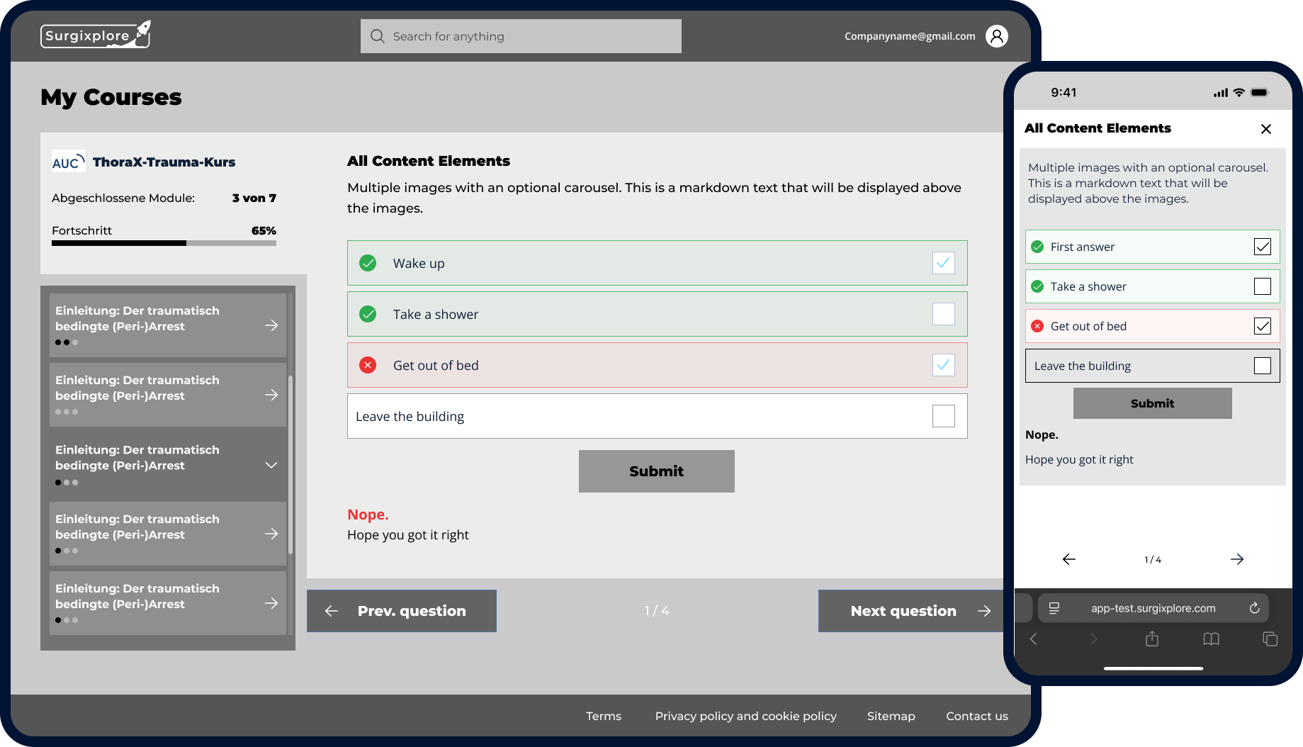Tap the Safari back chevron
This screenshot has height=747, width=1303.
(x=1034, y=639)
